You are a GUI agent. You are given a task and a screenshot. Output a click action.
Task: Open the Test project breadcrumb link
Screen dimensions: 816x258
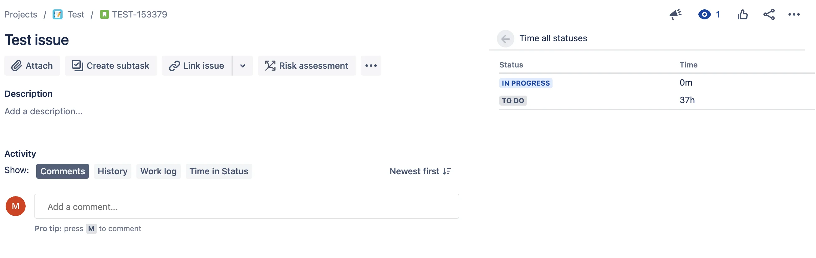point(76,15)
